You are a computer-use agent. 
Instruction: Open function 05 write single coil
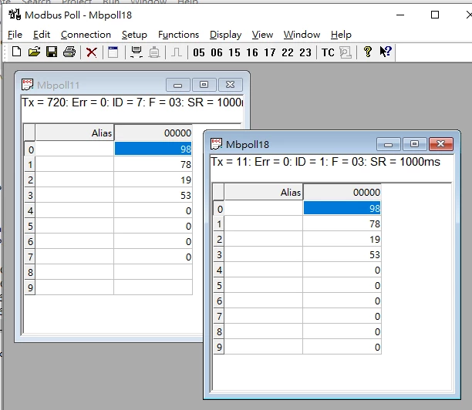199,52
